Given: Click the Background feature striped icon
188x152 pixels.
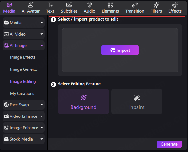Looking at the screenshot, I should 84,97.
